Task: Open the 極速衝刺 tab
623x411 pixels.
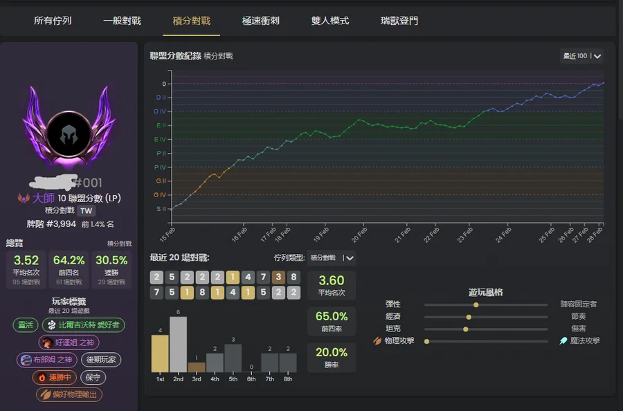Action: coord(261,21)
